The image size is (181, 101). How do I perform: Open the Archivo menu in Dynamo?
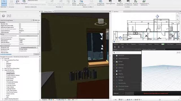(x=116, y=44)
